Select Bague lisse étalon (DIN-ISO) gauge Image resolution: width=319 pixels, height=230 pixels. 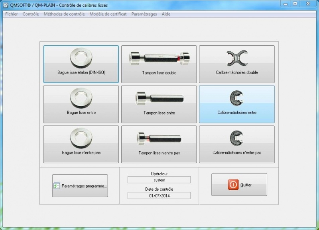[x=81, y=64]
